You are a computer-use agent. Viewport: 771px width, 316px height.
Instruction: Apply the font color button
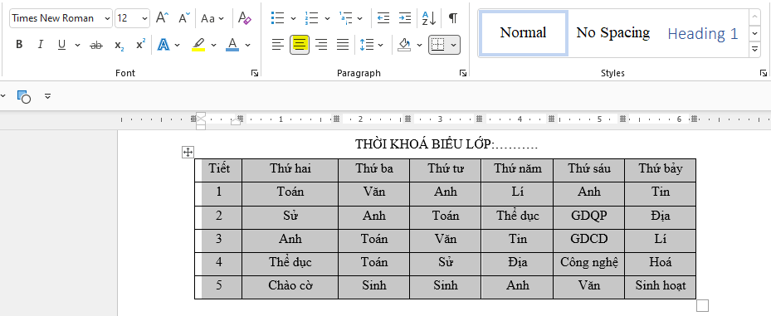pos(232,45)
